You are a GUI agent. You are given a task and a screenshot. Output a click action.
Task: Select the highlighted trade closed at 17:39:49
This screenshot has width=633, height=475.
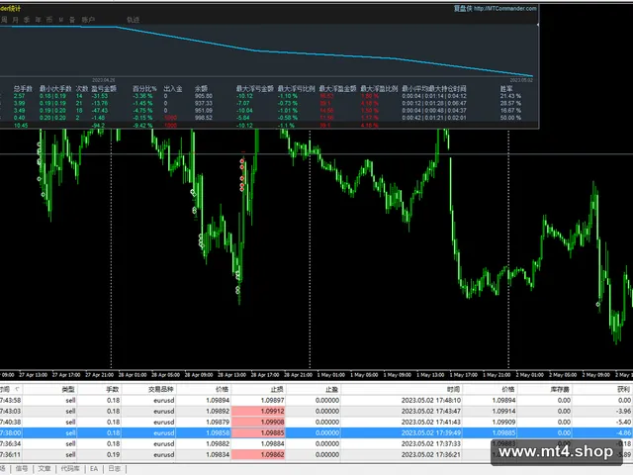click(316, 433)
